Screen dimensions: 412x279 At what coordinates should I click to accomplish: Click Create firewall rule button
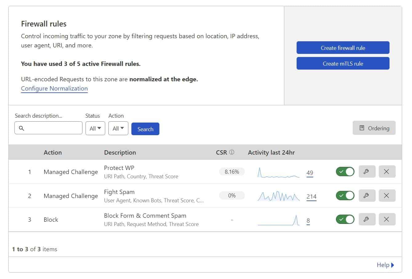coord(343,48)
